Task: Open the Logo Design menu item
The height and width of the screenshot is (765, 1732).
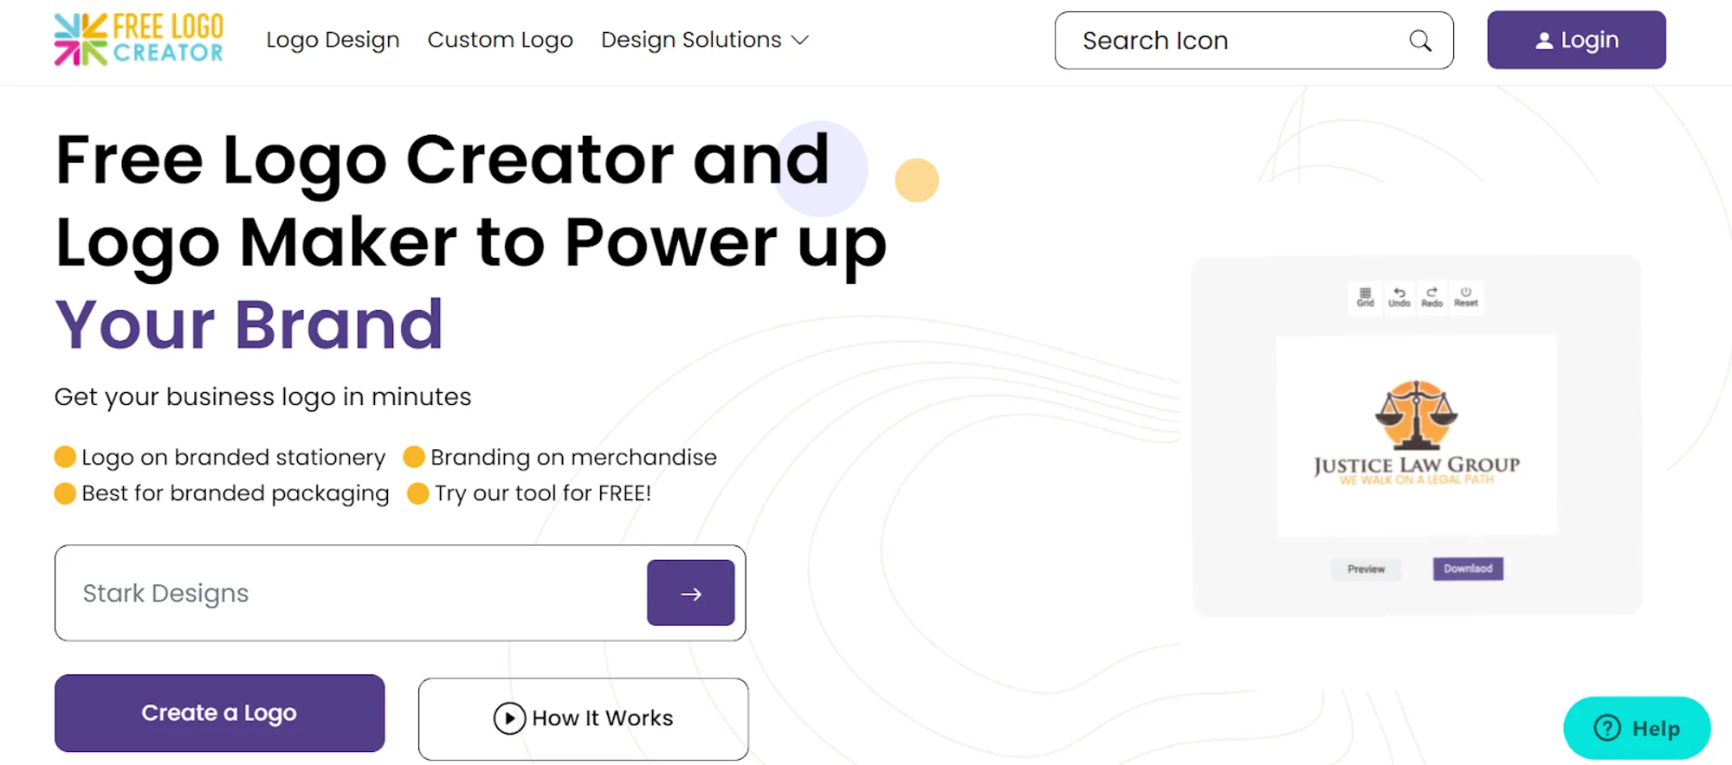Action: pos(333,40)
